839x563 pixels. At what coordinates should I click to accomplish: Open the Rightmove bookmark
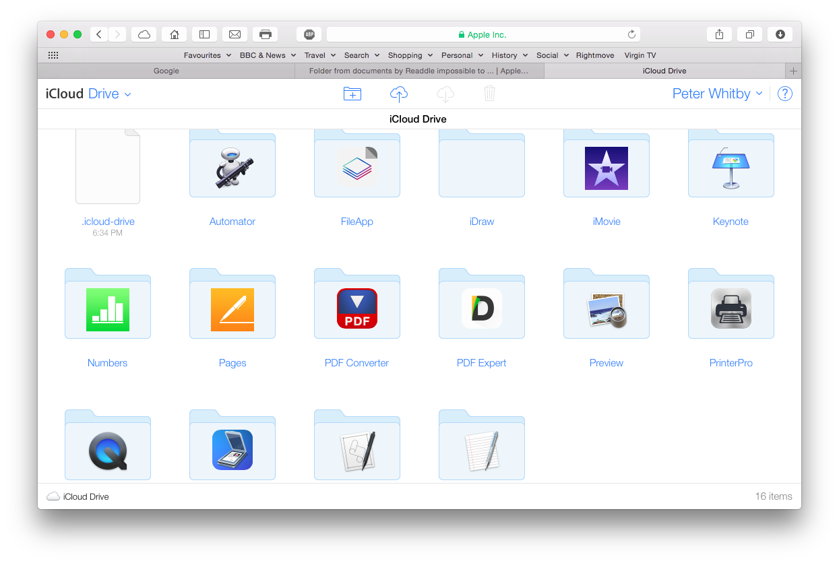coord(595,55)
